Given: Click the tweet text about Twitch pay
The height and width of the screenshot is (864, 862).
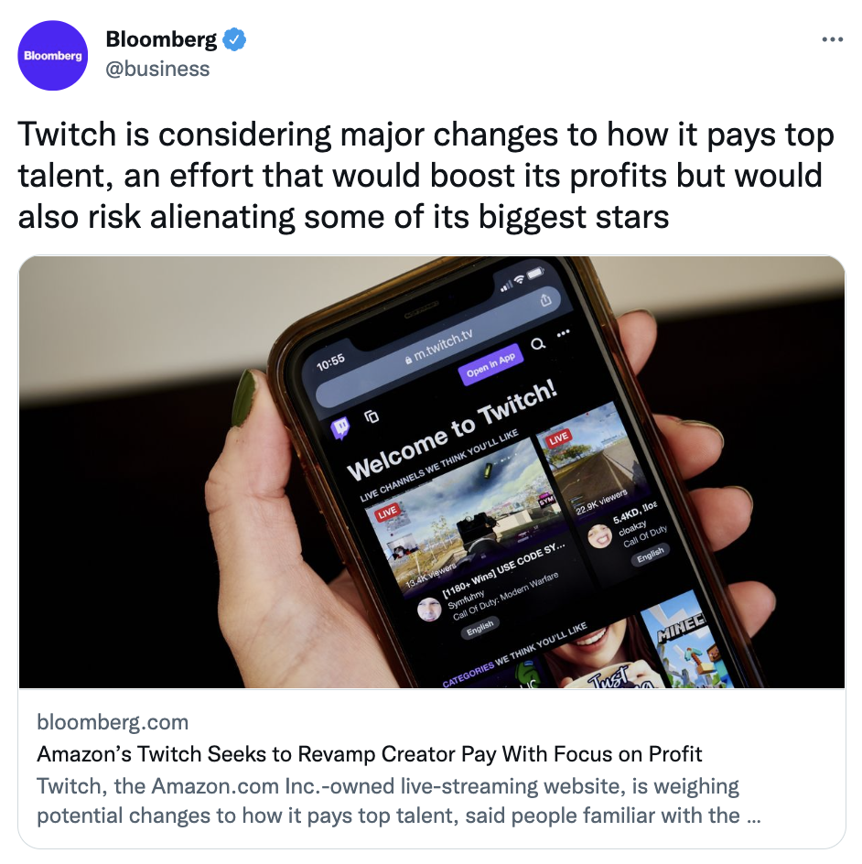Looking at the screenshot, I should coord(426,175).
